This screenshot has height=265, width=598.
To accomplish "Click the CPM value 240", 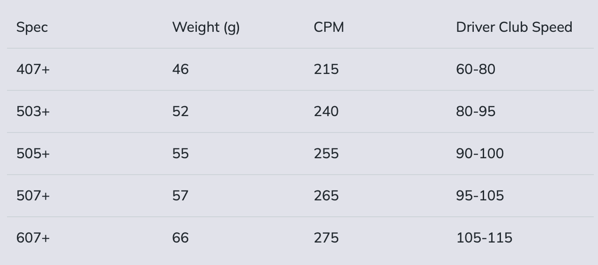I will click(326, 111).
